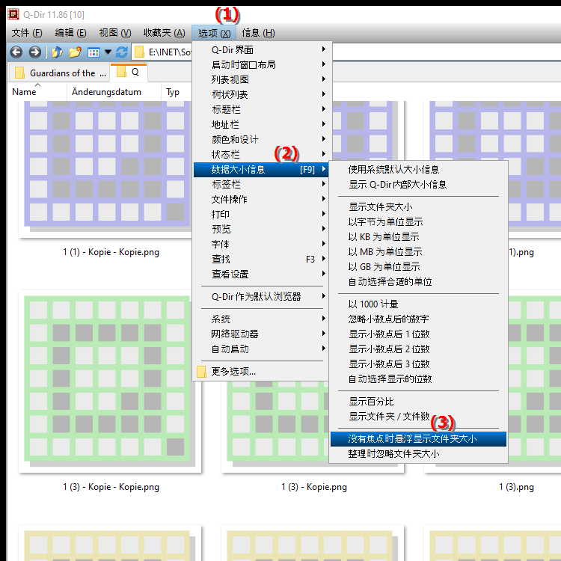561x561 pixels.
Task: Open the 字体 submenu
Action: coord(261,245)
